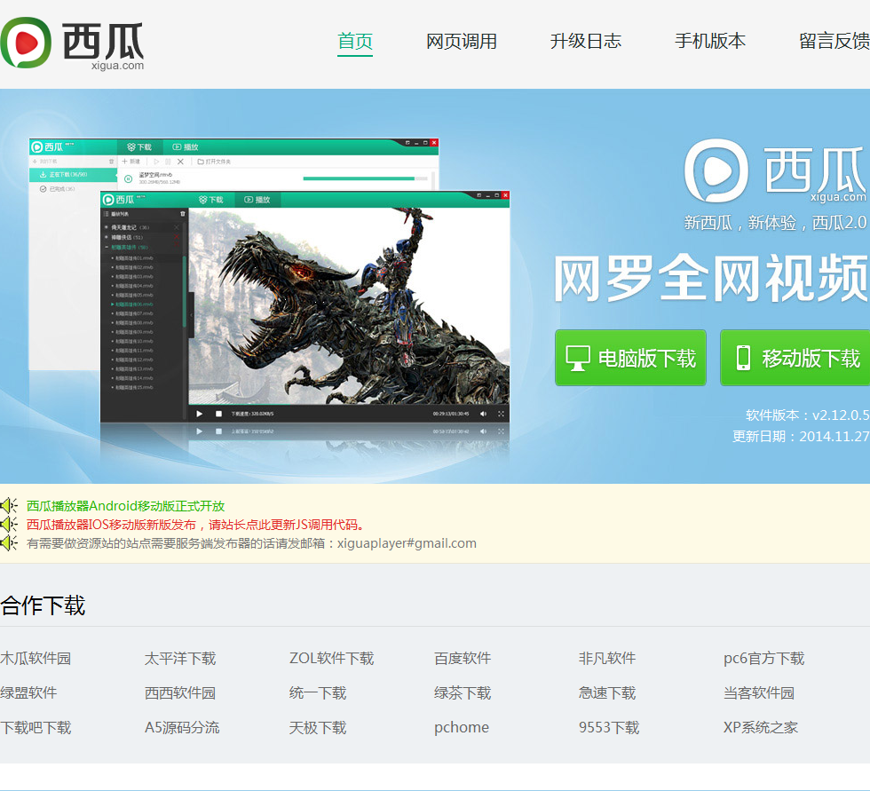Screen dimensions: 870x791
Task: Click volume icon in screenshot player
Action: (x=483, y=414)
